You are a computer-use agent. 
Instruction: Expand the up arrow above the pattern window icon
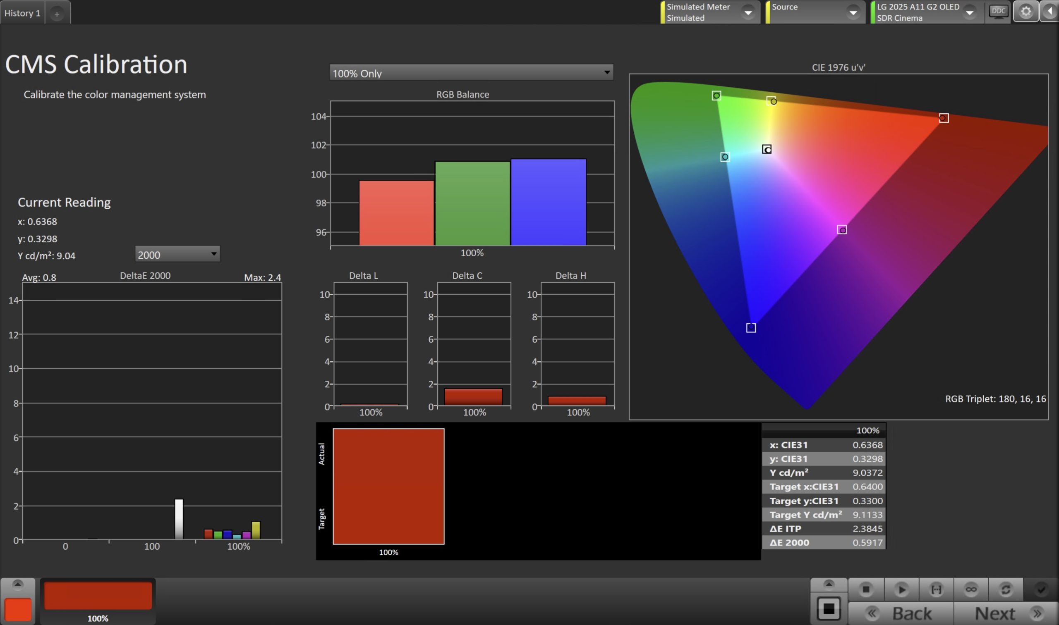click(x=829, y=584)
